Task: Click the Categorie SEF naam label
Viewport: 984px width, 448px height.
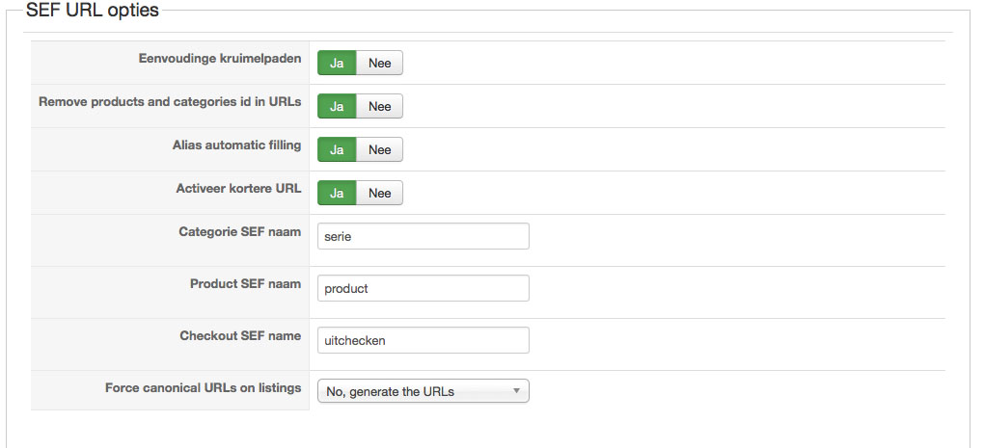Action: pos(239,232)
